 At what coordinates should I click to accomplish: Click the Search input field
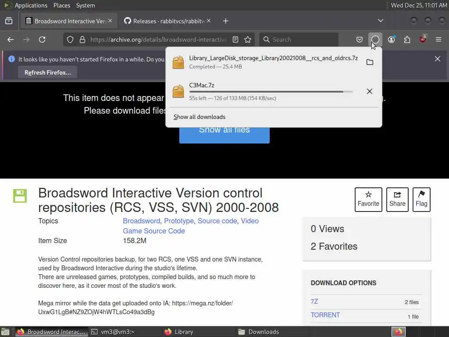299,39
